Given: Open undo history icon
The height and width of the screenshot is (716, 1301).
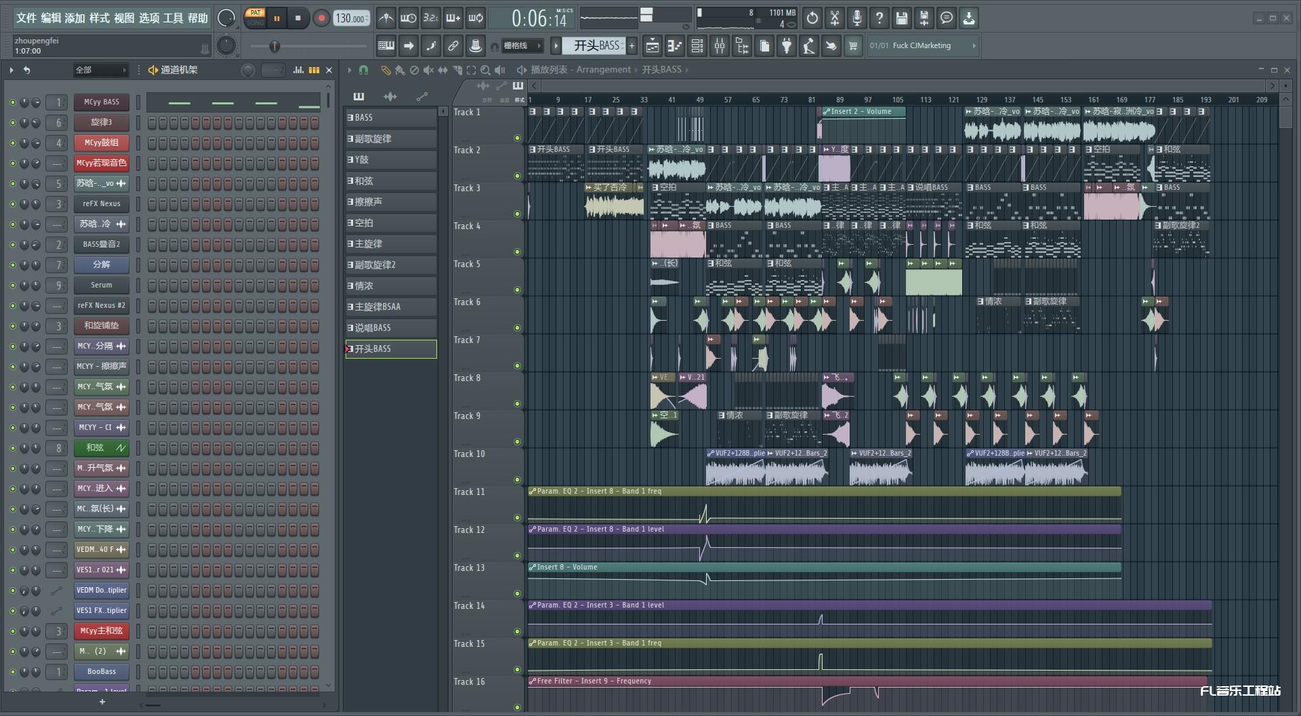Looking at the screenshot, I should click(812, 18).
